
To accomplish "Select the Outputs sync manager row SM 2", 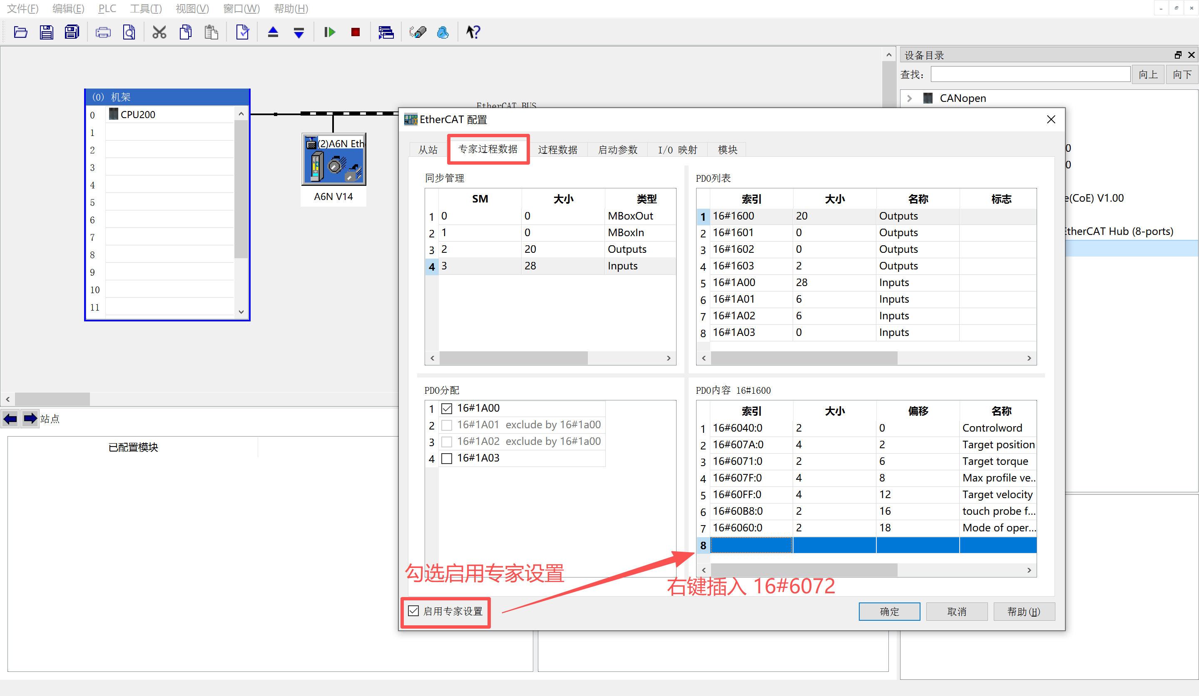I will tap(550, 249).
